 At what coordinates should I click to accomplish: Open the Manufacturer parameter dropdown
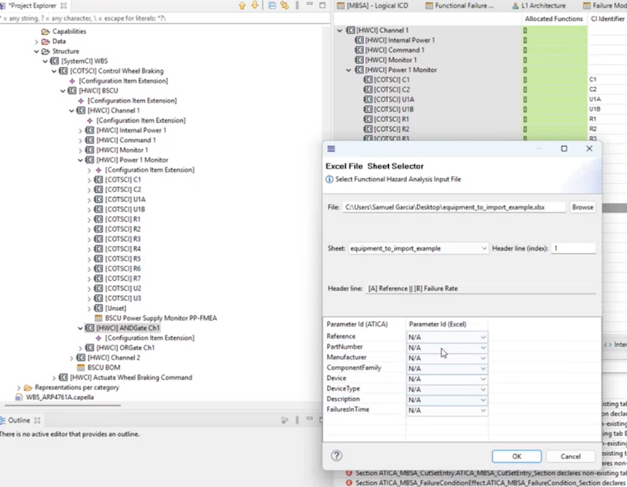click(447, 358)
